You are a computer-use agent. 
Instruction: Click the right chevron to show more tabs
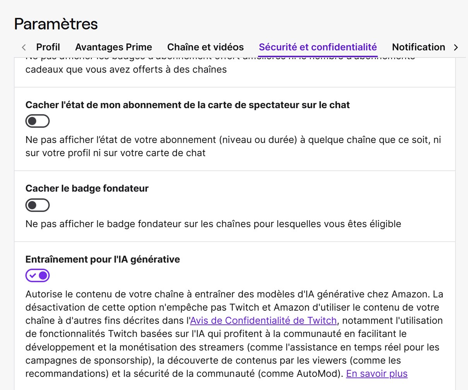coord(456,47)
